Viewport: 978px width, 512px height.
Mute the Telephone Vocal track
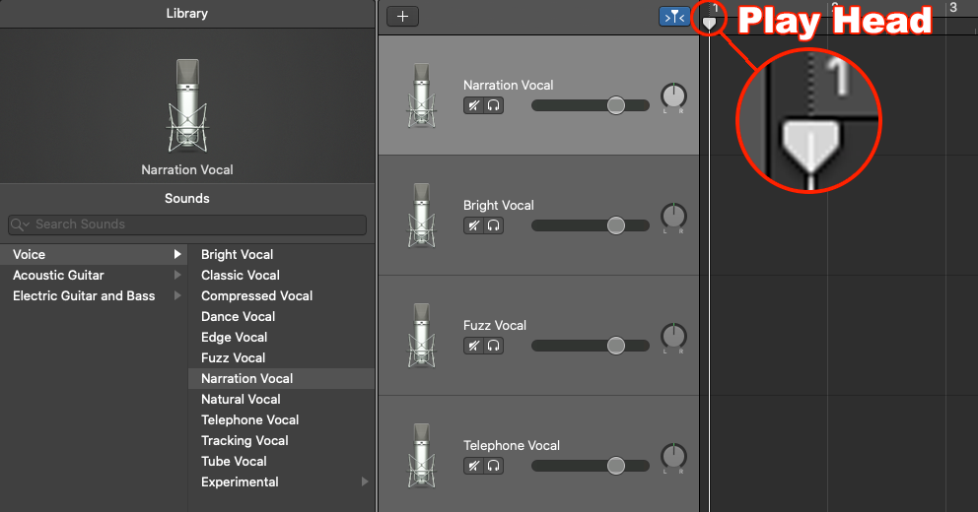pyautogui.click(x=473, y=466)
